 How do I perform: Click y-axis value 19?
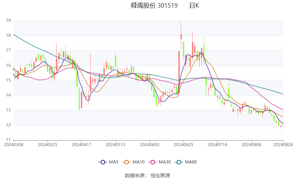coord(8,20)
